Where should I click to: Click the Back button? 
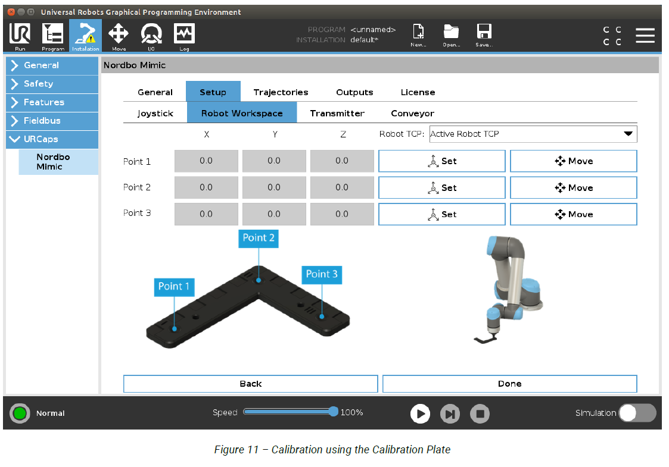click(x=250, y=384)
